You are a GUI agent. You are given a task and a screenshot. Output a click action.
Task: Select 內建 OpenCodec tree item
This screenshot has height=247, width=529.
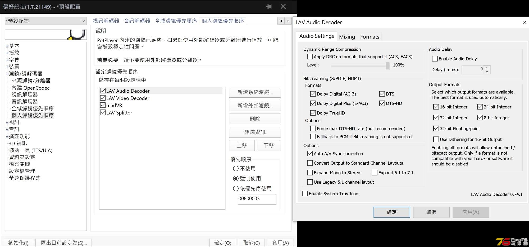tap(30, 88)
